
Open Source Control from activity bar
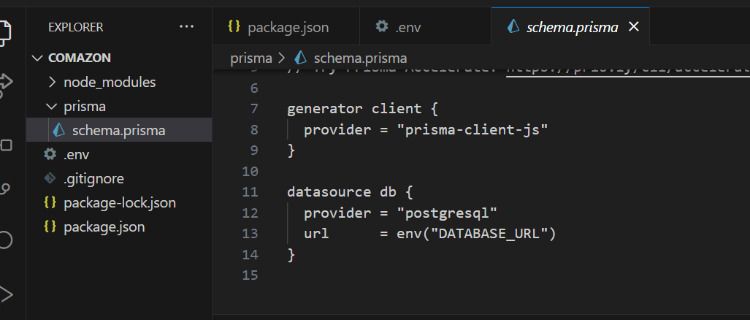click(4, 188)
